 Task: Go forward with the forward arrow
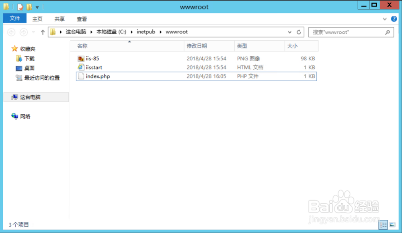(24, 32)
